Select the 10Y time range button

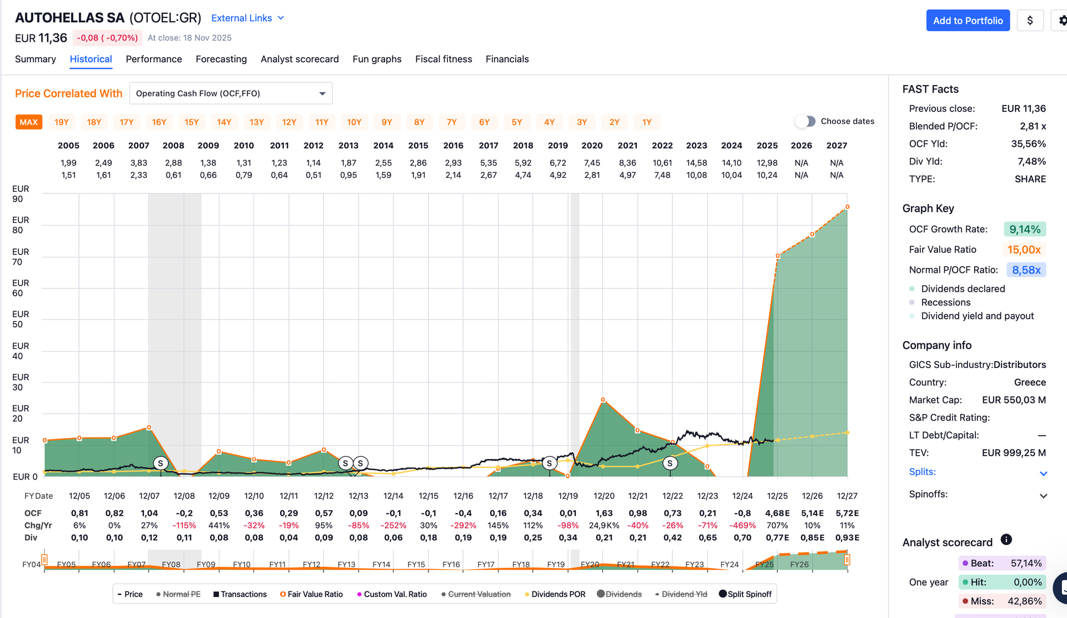(x=354, y=122)
